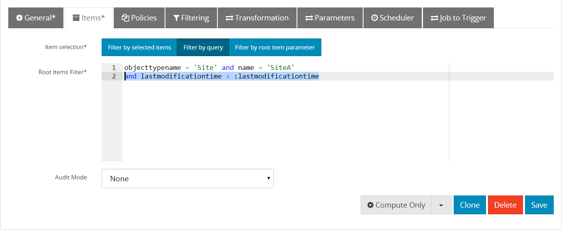Click the clock icon on Scheduler tab

point(375,18)
